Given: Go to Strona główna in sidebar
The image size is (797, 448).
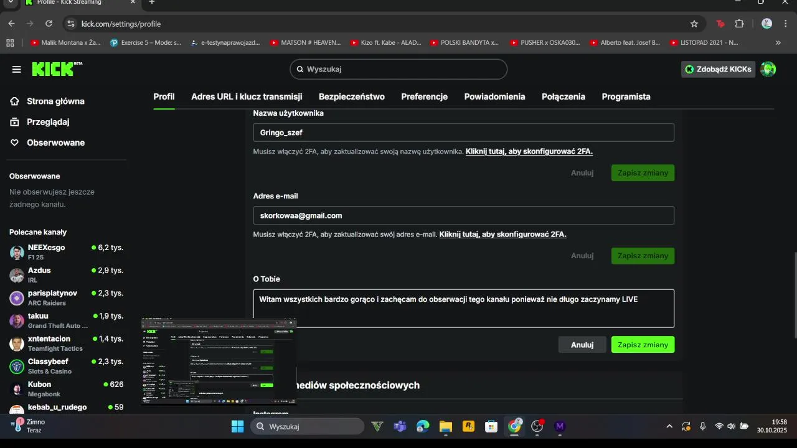Looking at the screenshot, I should pos(55,101).
